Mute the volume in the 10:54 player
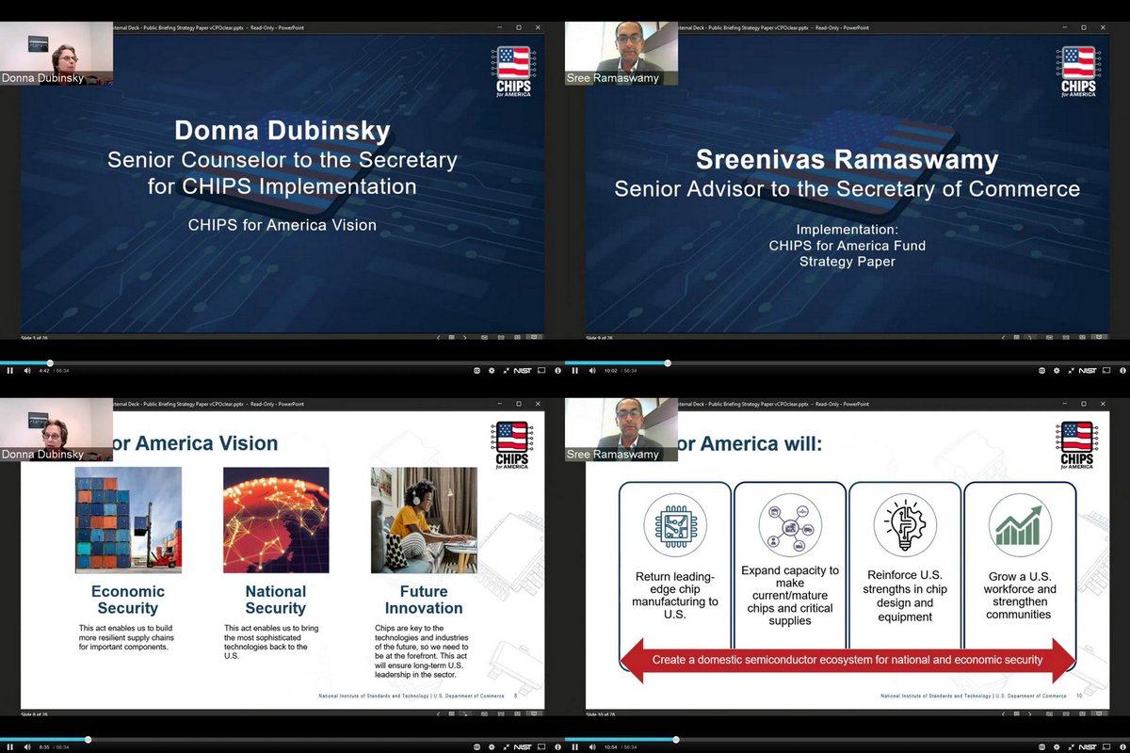The width and height of the screenshot is (1130, 753). (592, 747)
